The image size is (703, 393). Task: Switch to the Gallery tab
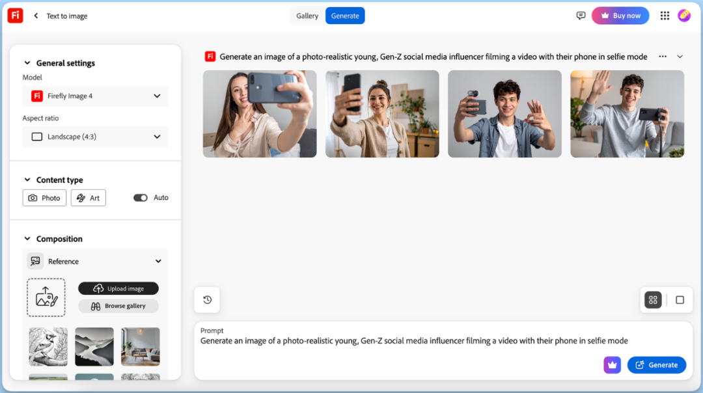[x=307, y=15]
